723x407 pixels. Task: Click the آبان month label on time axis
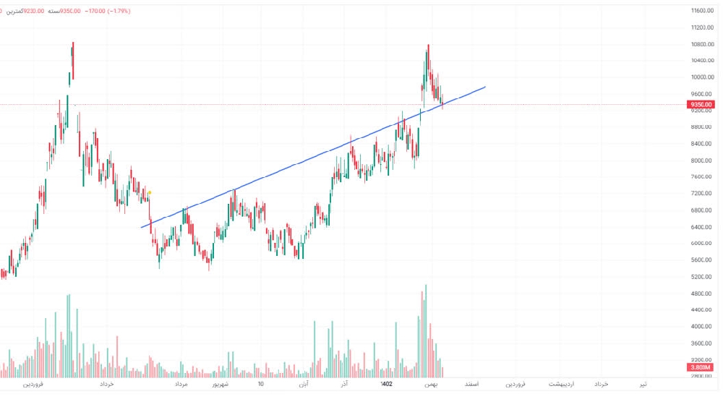[x=304, y=384]
